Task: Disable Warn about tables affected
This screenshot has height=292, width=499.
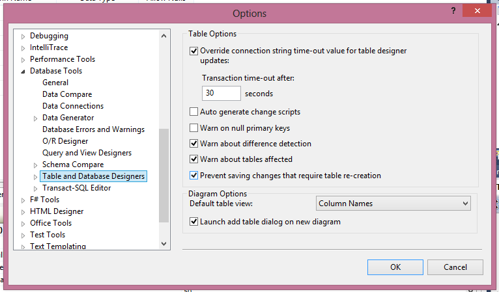Action: click(193, 159)
